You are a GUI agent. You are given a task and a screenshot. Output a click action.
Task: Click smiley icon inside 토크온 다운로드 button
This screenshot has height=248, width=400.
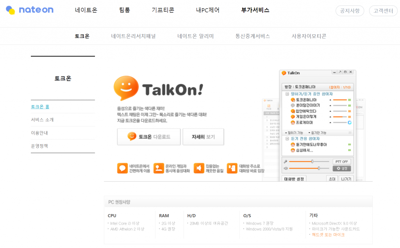132,136
